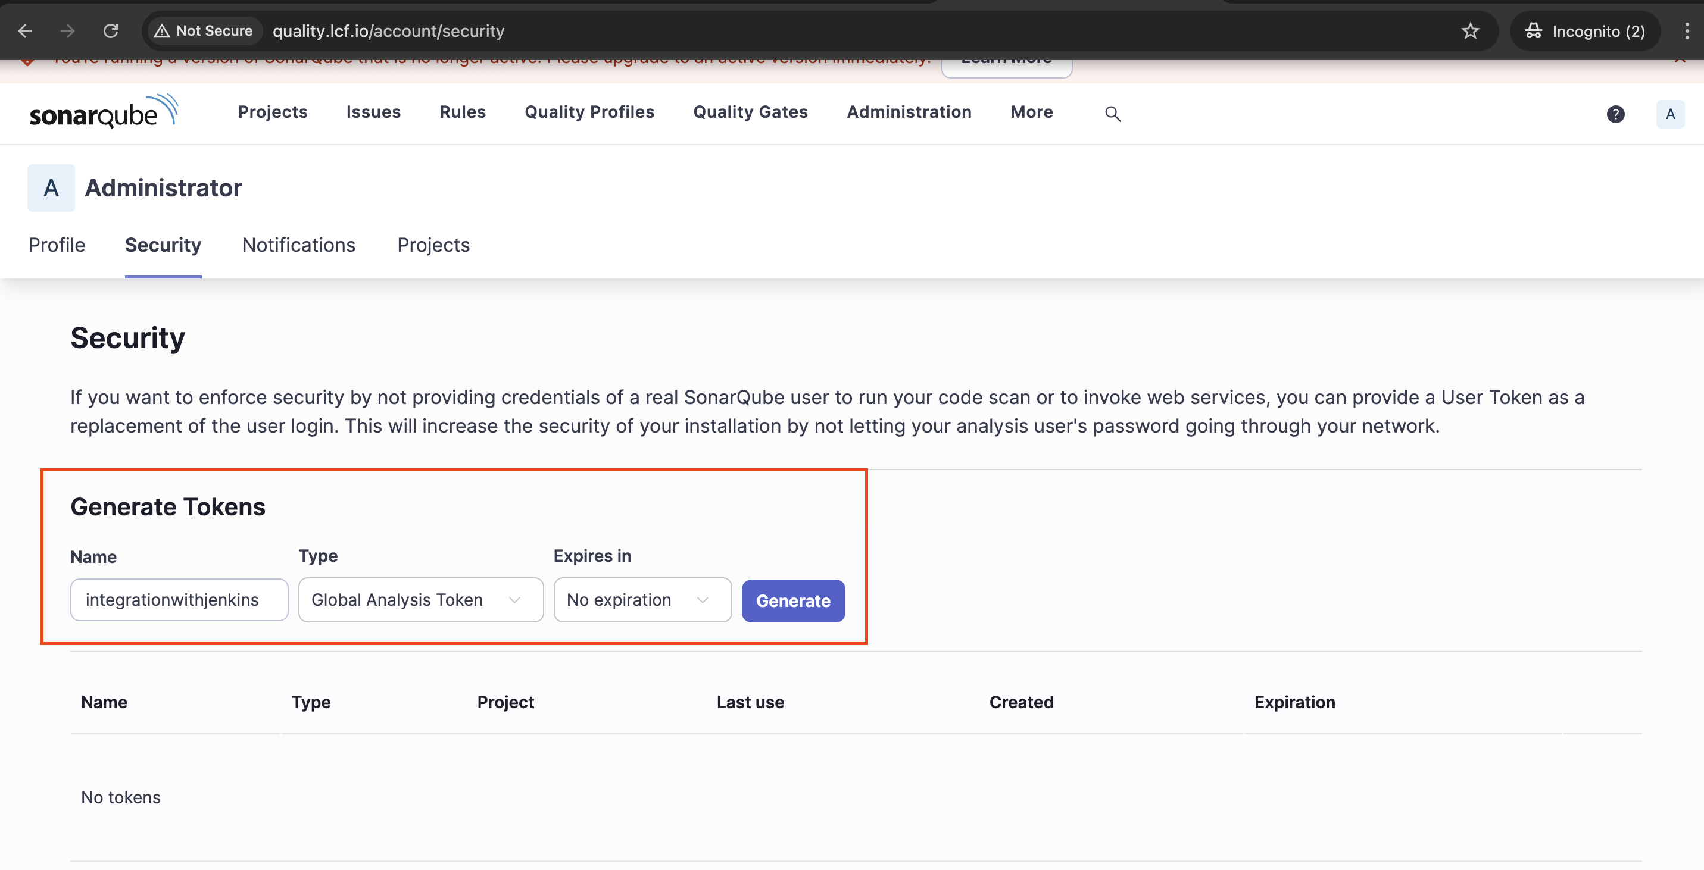The height and width of the screenshot is (870, 1704).
Task: Open Quality Gates in top navigation
Action: pos(750,112)
